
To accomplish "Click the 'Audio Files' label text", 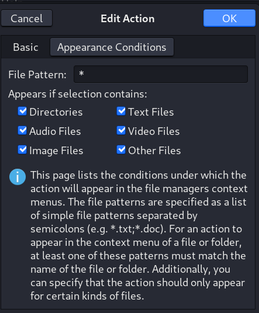I will [x=55, y=131].
